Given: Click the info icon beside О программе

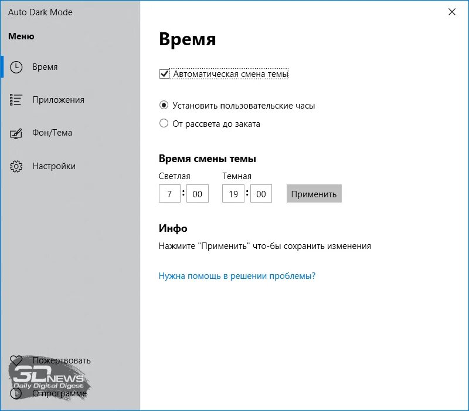Looking at the screenshot, I should pyautogui.click(x=16, y=393).
